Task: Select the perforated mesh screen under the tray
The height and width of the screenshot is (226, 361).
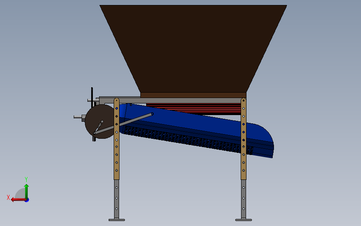Action: (x=188, y=140)
